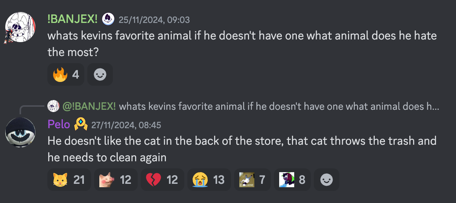Click the custom character reaction with 8
The width and height of the screenshot is (456, 203).
pyautogui.click(x=292, y=180)
